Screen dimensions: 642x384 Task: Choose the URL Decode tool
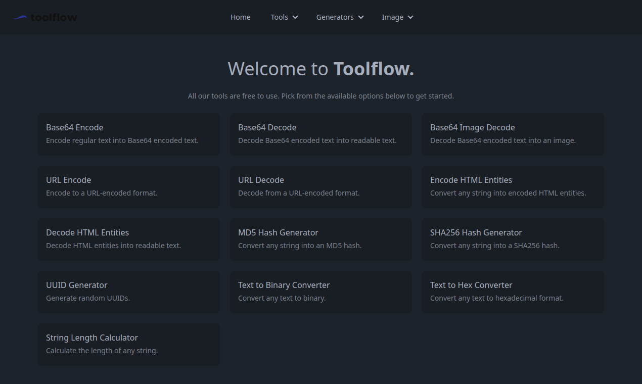321,186
